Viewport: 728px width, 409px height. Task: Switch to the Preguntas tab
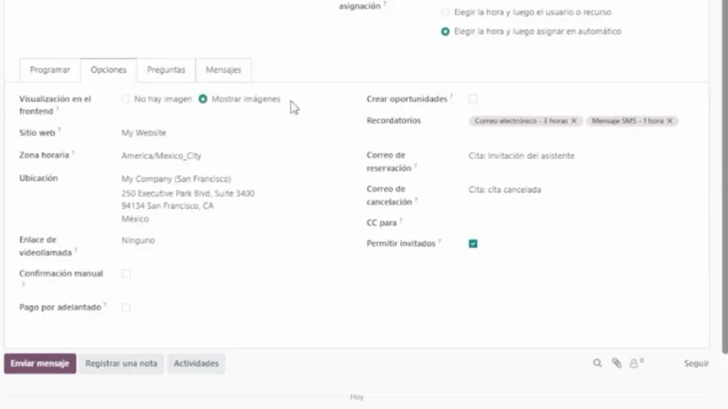point(166,70)
